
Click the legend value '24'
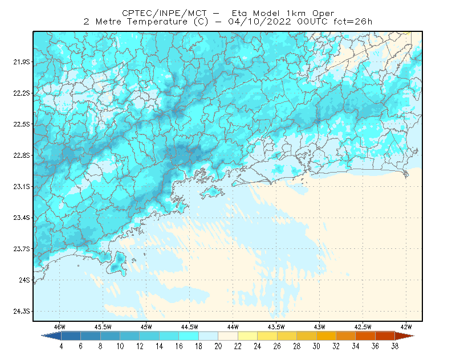(258, 346)
